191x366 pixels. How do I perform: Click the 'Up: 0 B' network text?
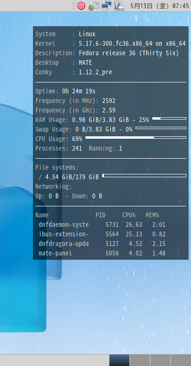47,196
